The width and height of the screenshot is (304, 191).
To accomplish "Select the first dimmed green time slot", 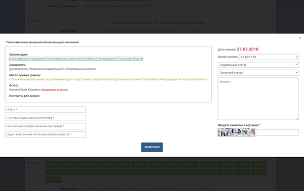I will (x=53, y=164).
